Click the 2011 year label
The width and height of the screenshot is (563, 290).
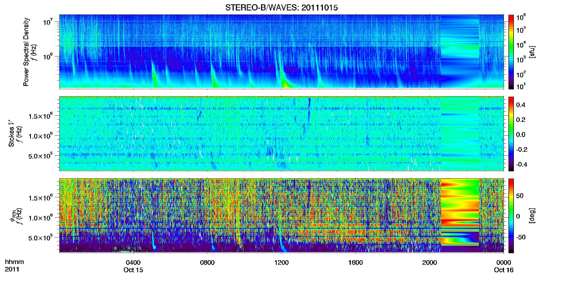12,269
